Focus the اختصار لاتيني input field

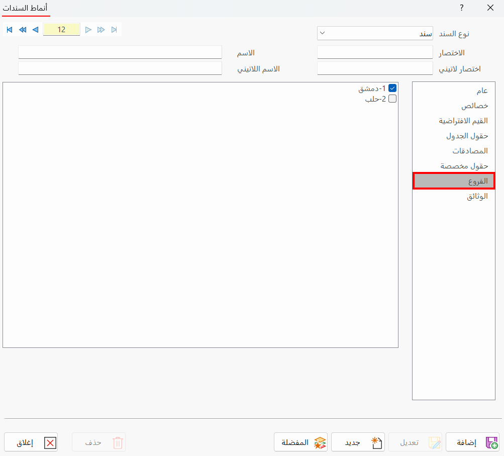pyautogui.click(x=375, y=68)
